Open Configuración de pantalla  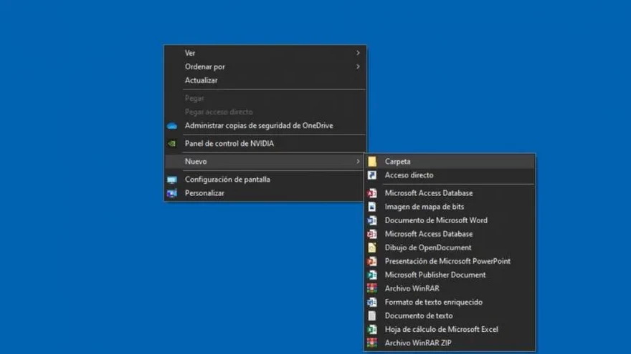coord(265,180)
